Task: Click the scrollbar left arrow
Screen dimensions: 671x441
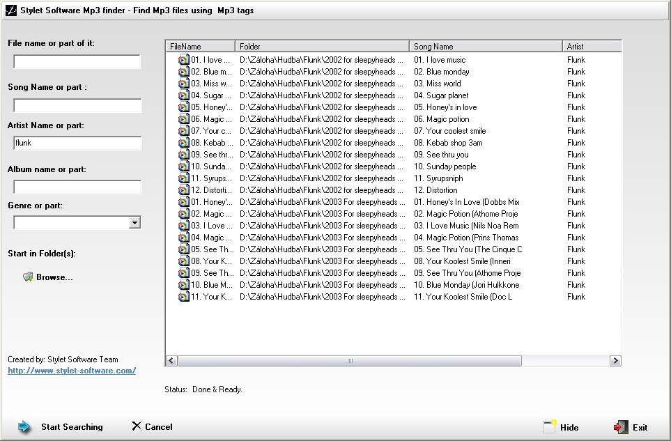Action: coord(171,361)
